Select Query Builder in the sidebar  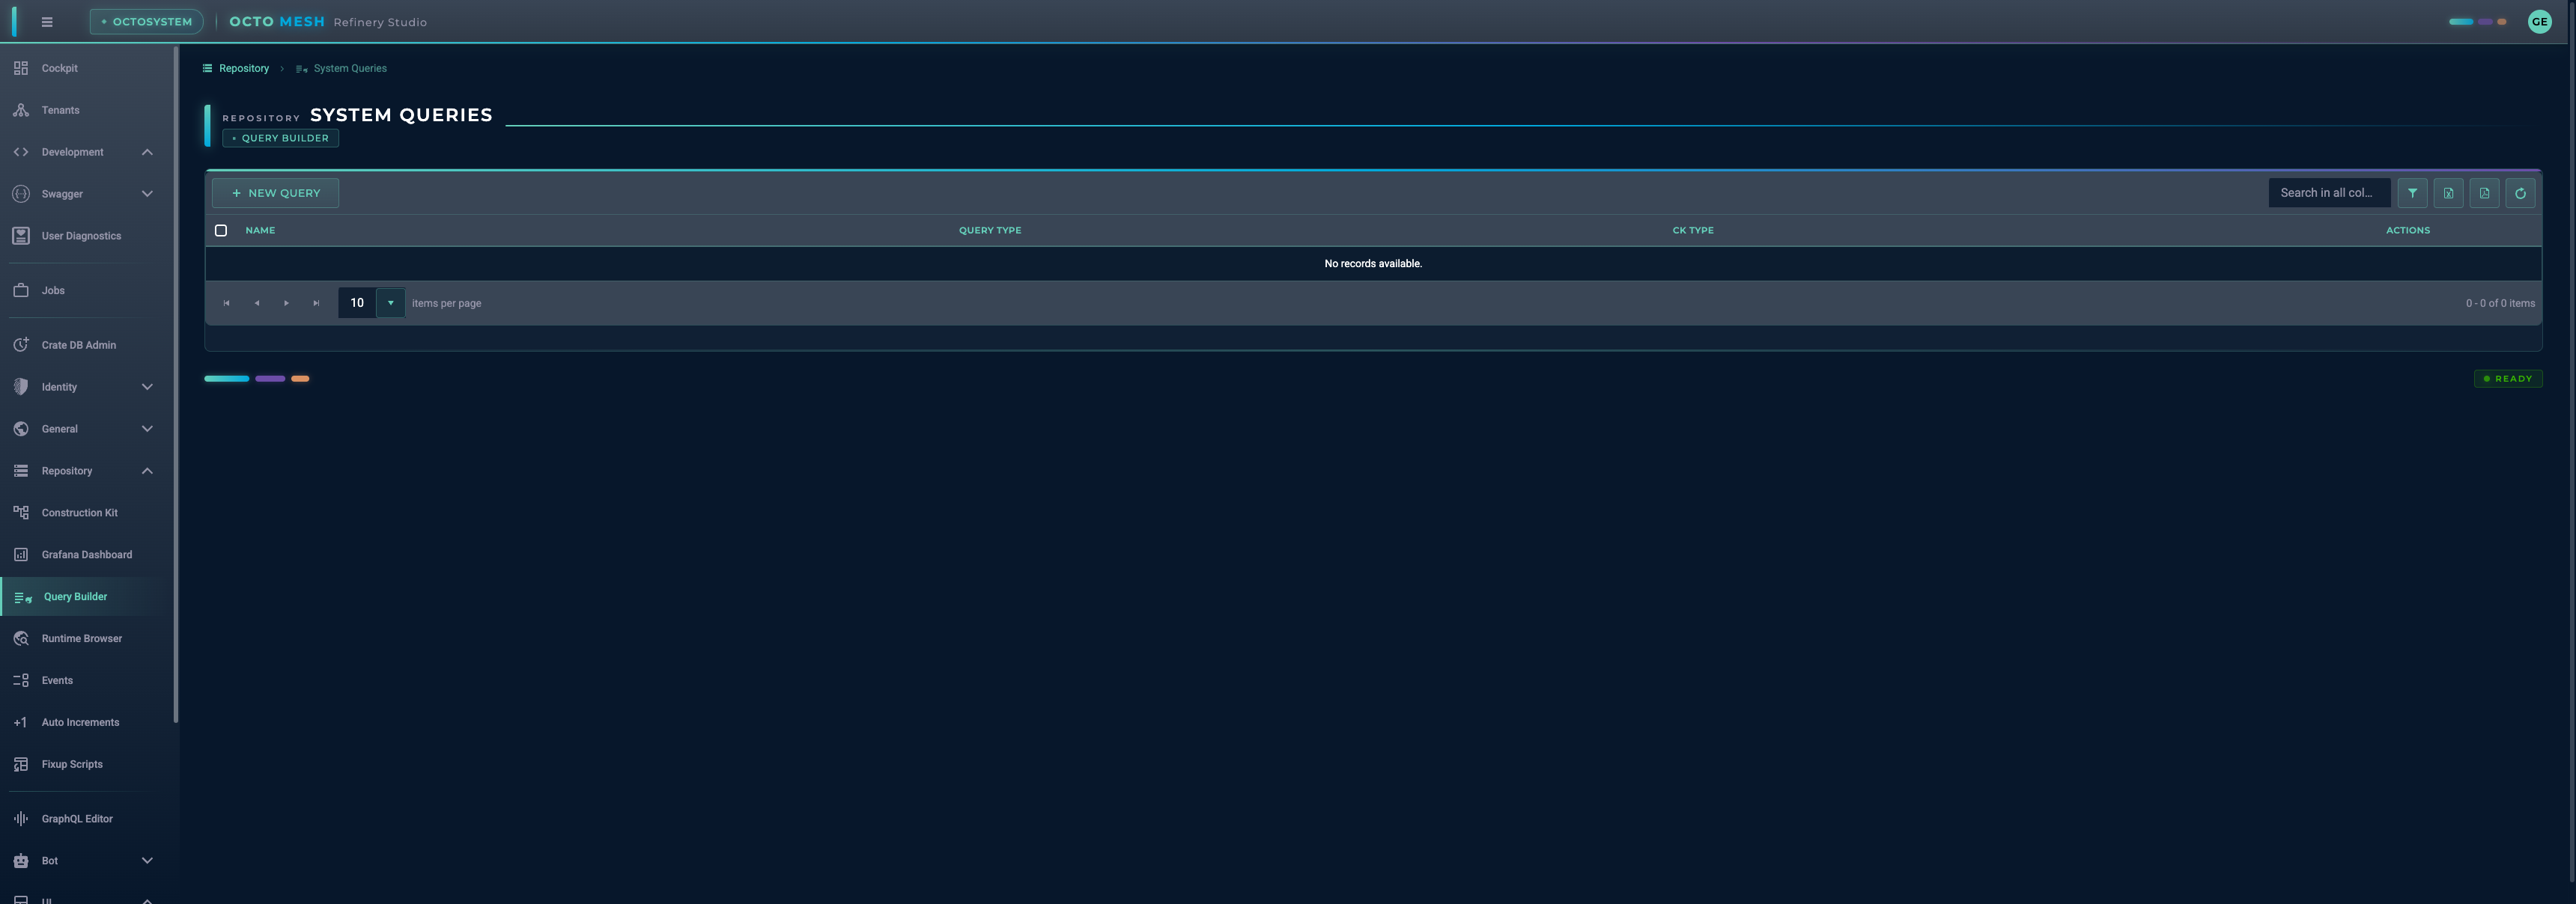[75, 596]
